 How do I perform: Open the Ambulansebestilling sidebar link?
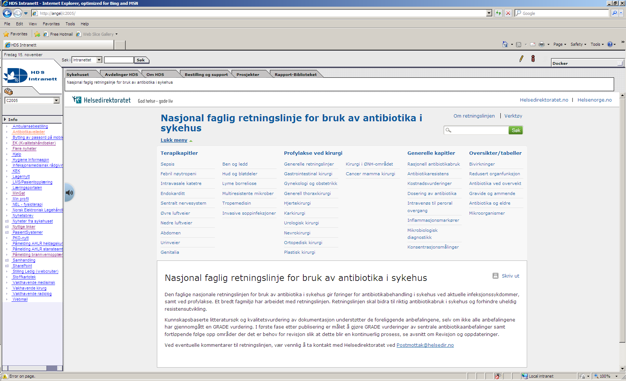pos(30,126)
